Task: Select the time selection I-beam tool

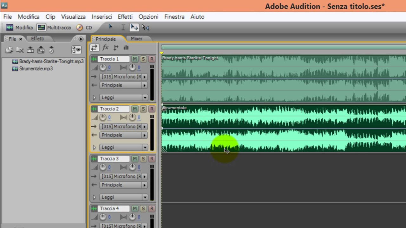Action: coord(123,28)
